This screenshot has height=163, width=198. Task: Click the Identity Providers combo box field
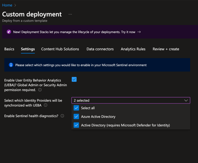131,101
